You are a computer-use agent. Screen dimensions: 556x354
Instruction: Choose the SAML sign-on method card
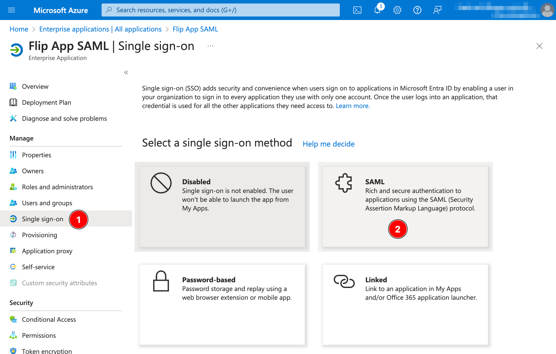[405, 207]
